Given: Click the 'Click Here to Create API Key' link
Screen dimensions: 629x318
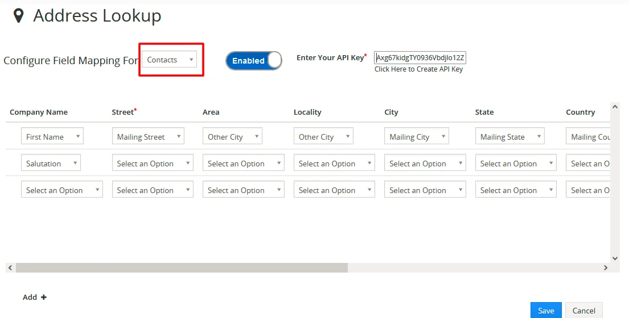Looking at the screenshot, I should pyautogui.click(x=418, y=69).
